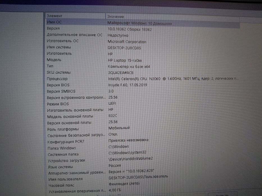Select the Язык системы row
The width and height of the screenshot is (262, 196).
tap(60, 167)
